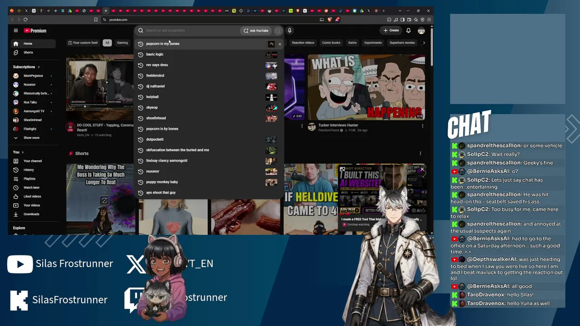Click the Ask YouTube button
This screenshot has width=580, height=326.
[x=256, y=31]
